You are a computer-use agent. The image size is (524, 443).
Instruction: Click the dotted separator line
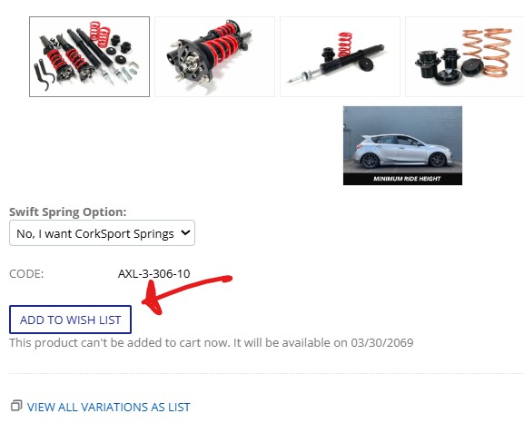tap(266, 373)
